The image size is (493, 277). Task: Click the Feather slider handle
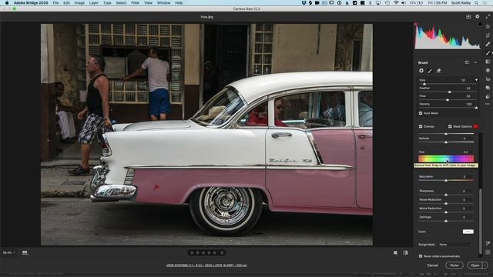(x=449, y=92)
